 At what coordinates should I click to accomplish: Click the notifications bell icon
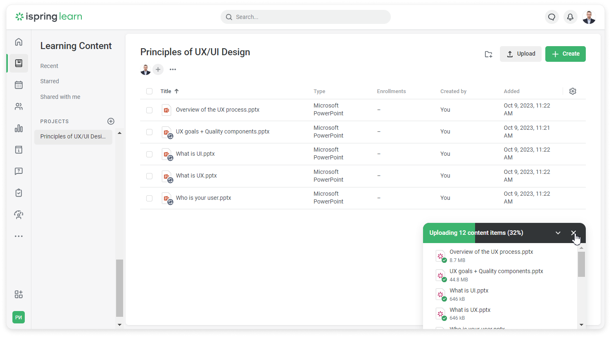pyautogui.click(x=570, y=17)
